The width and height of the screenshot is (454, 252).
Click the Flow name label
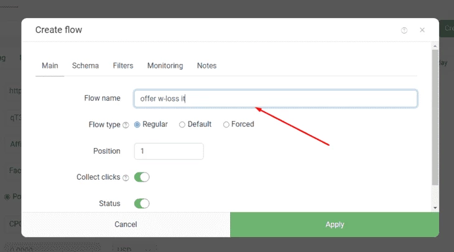click(x=102, y=98)
